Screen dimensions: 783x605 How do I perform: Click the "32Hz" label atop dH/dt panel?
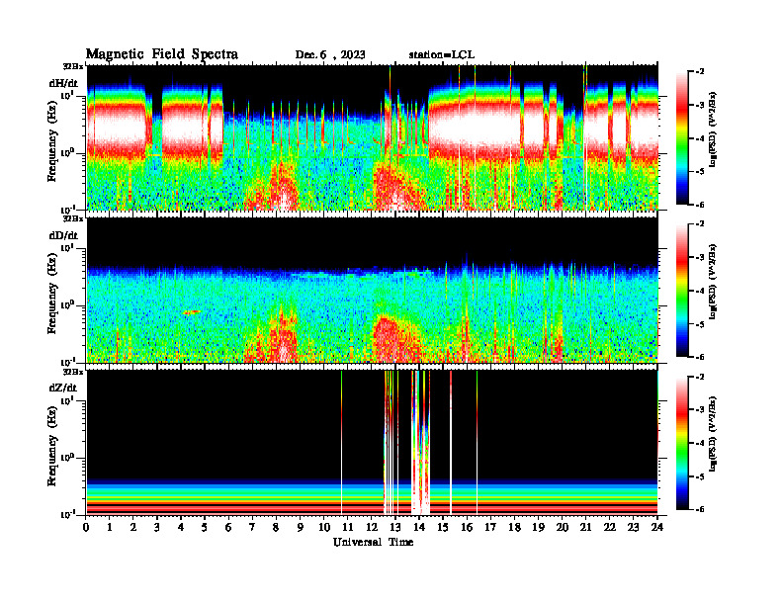(73, 66)
